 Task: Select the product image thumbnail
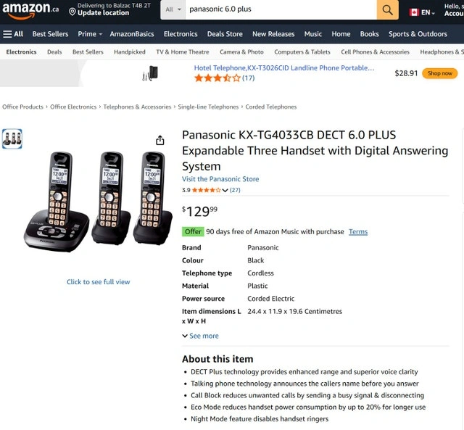click(12, 139)
